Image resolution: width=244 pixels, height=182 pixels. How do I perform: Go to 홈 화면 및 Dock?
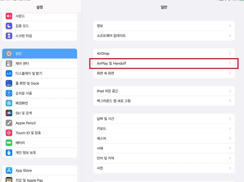coord(40,83)
